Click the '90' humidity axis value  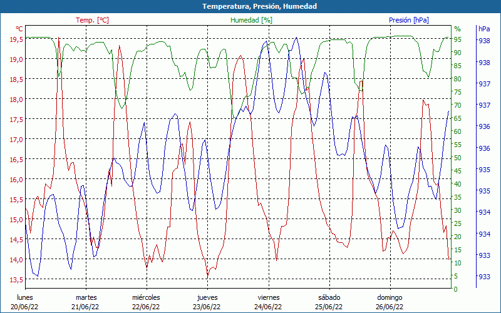pos(458,53)
